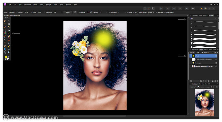The image size is (222, 122).
Task: Click the Delete layer trash icon
Action: pos(218,81)
